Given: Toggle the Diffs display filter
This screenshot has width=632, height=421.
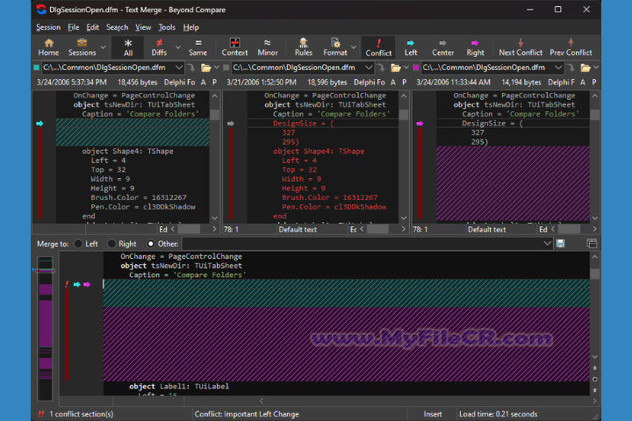Looking at the screenshot, I should (159, 47).
